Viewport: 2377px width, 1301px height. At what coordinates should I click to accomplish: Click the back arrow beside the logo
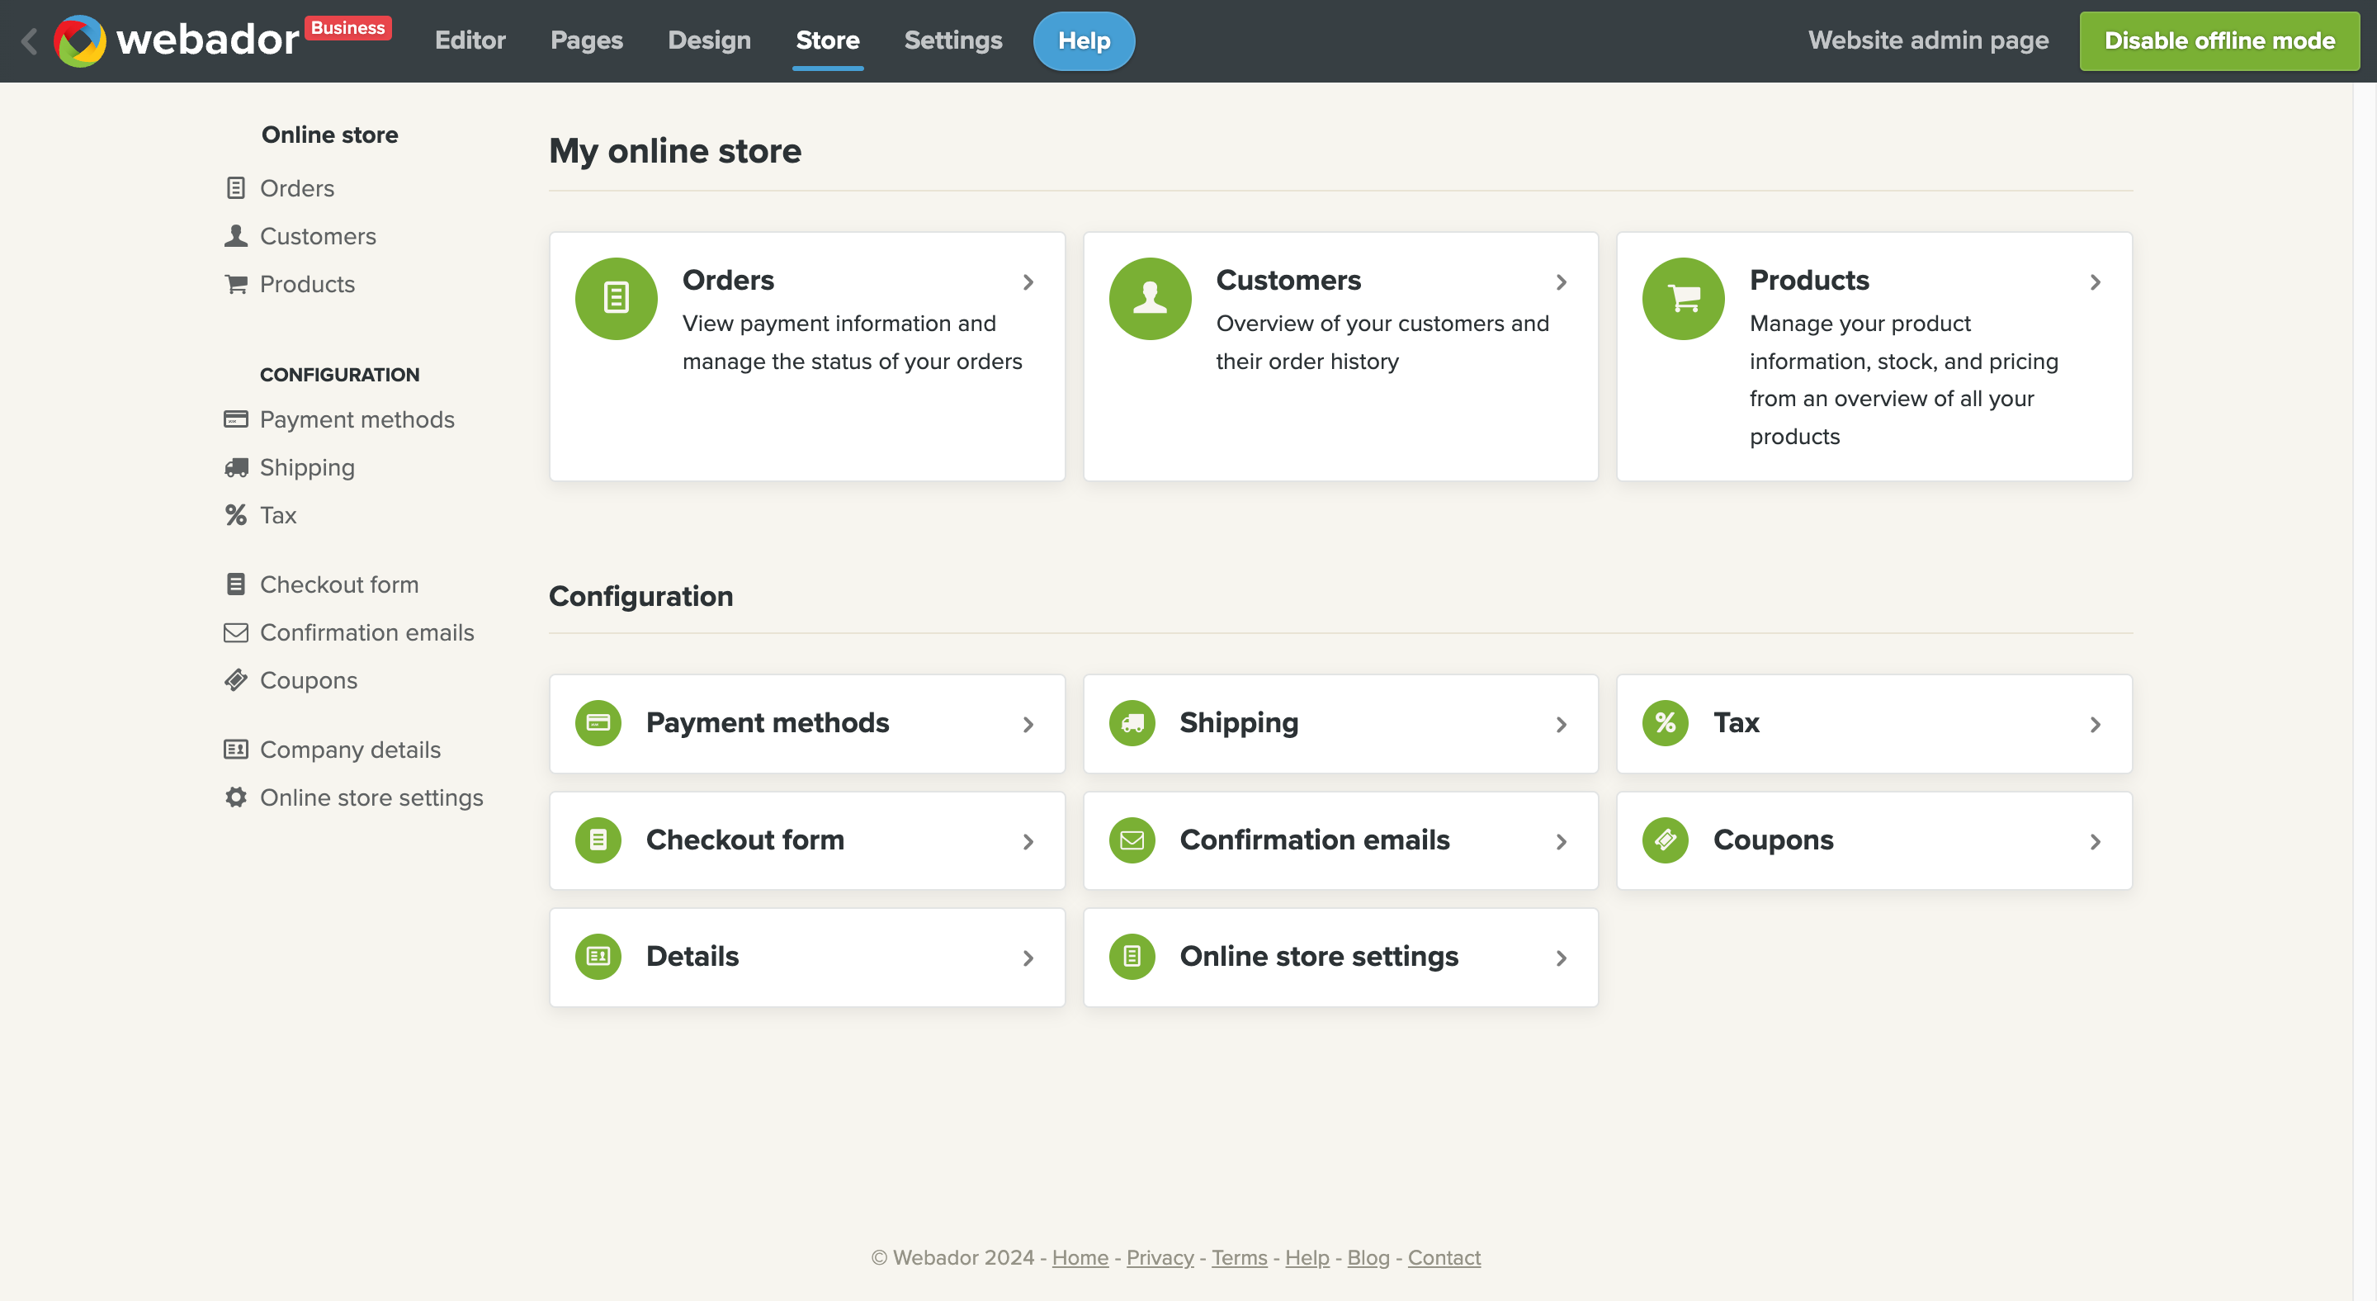30,40
